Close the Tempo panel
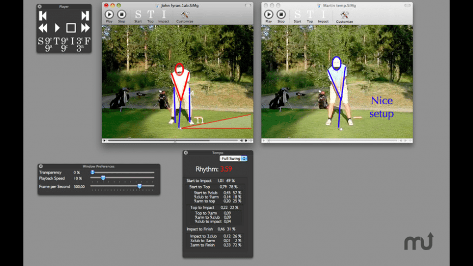 [186, 153]
